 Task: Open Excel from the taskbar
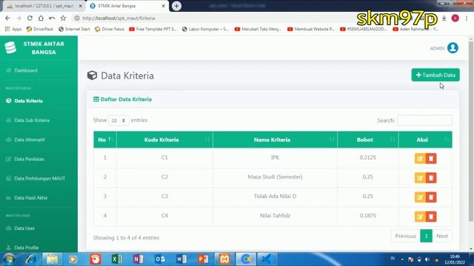tap(117, 259)
